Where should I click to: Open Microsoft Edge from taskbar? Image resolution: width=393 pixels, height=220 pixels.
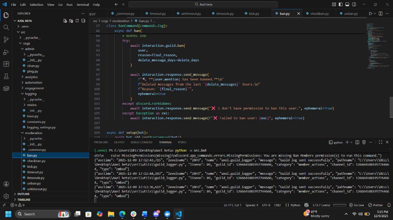pos(122,214)
